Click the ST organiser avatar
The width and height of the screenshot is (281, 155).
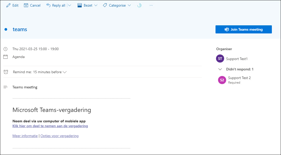[220, 59]
